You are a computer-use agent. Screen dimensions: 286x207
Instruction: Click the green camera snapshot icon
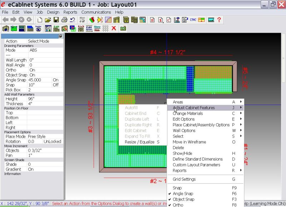(x=123, y=28)
